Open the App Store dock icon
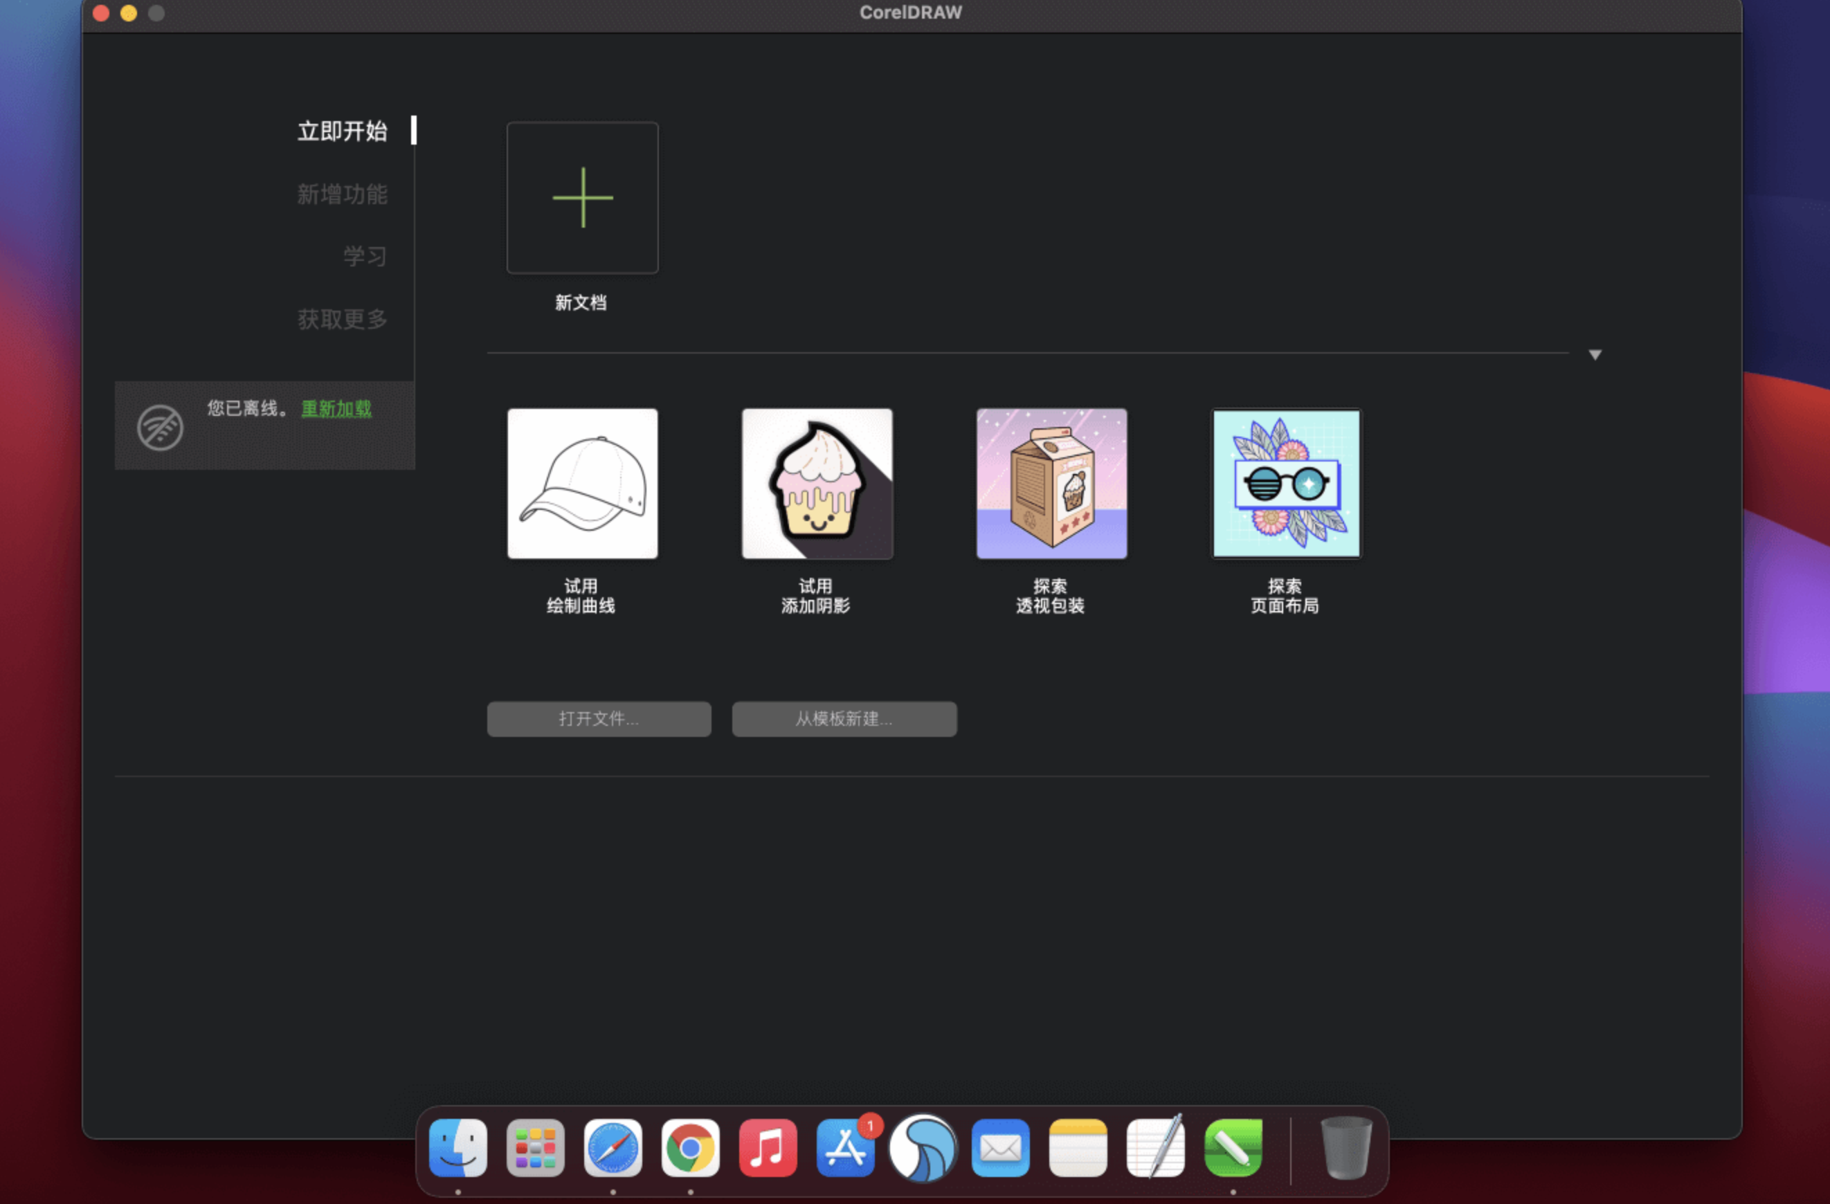1830x1204 pixels. tap(845, 1148)
